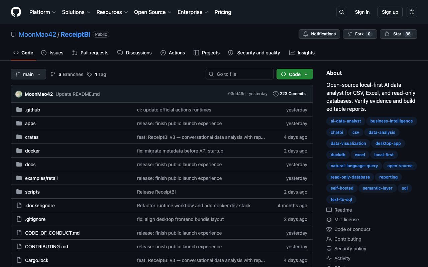This screenshot has width=428, height=267.
Task: Expand the Resources menu
Action: [x=112, y=12]
